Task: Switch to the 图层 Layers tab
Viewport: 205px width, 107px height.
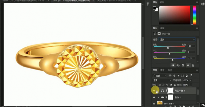Action: point(155,70)
